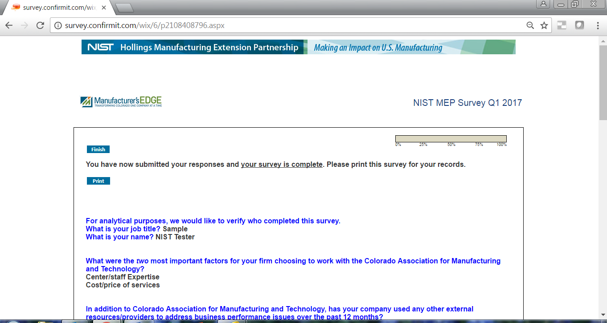Screen dimensions: 607x323
Task: Click the 'Cost/price of services' answer
Action: pyautogui.click(x=123, y=285)
